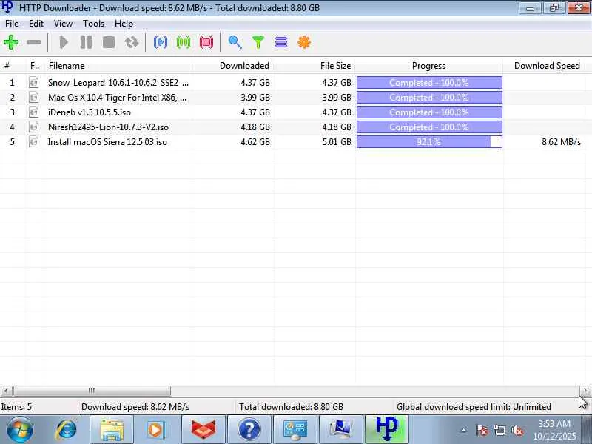This screenshot has width=592, height=444.
Task: Select Mac Os X 10.4 Tiger filename
Action: 117,98
